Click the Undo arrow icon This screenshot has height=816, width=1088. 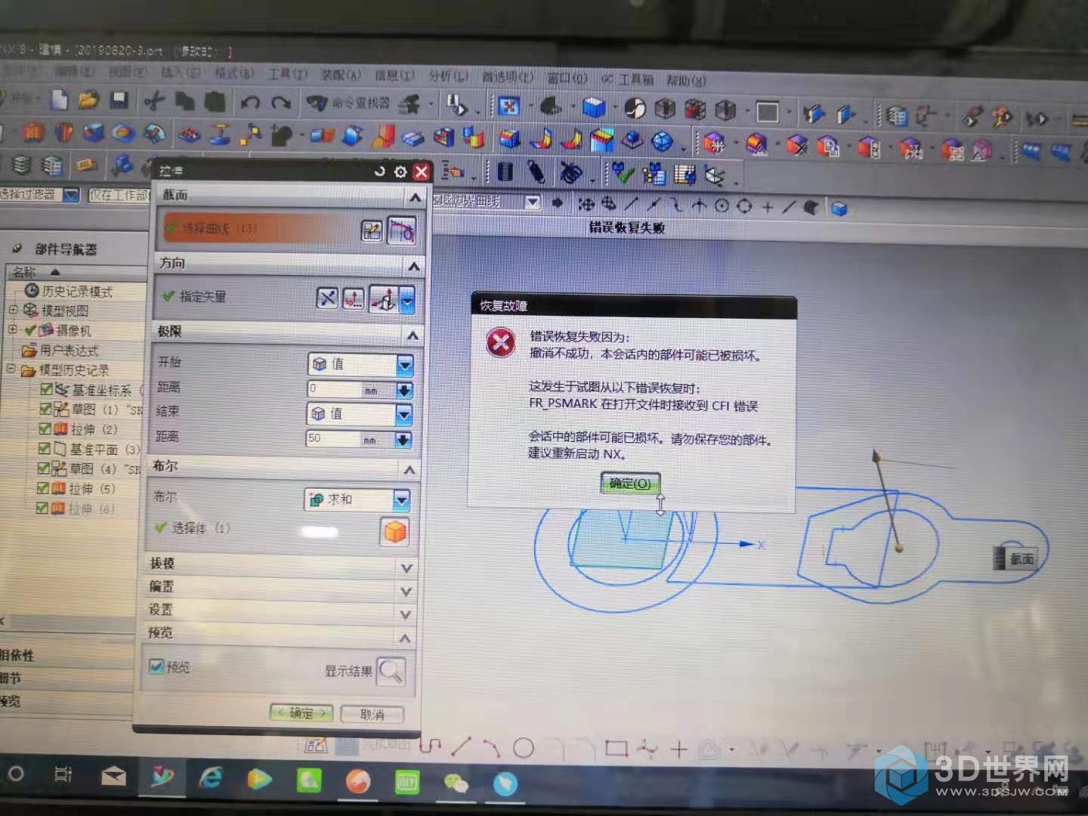(250, 102)
